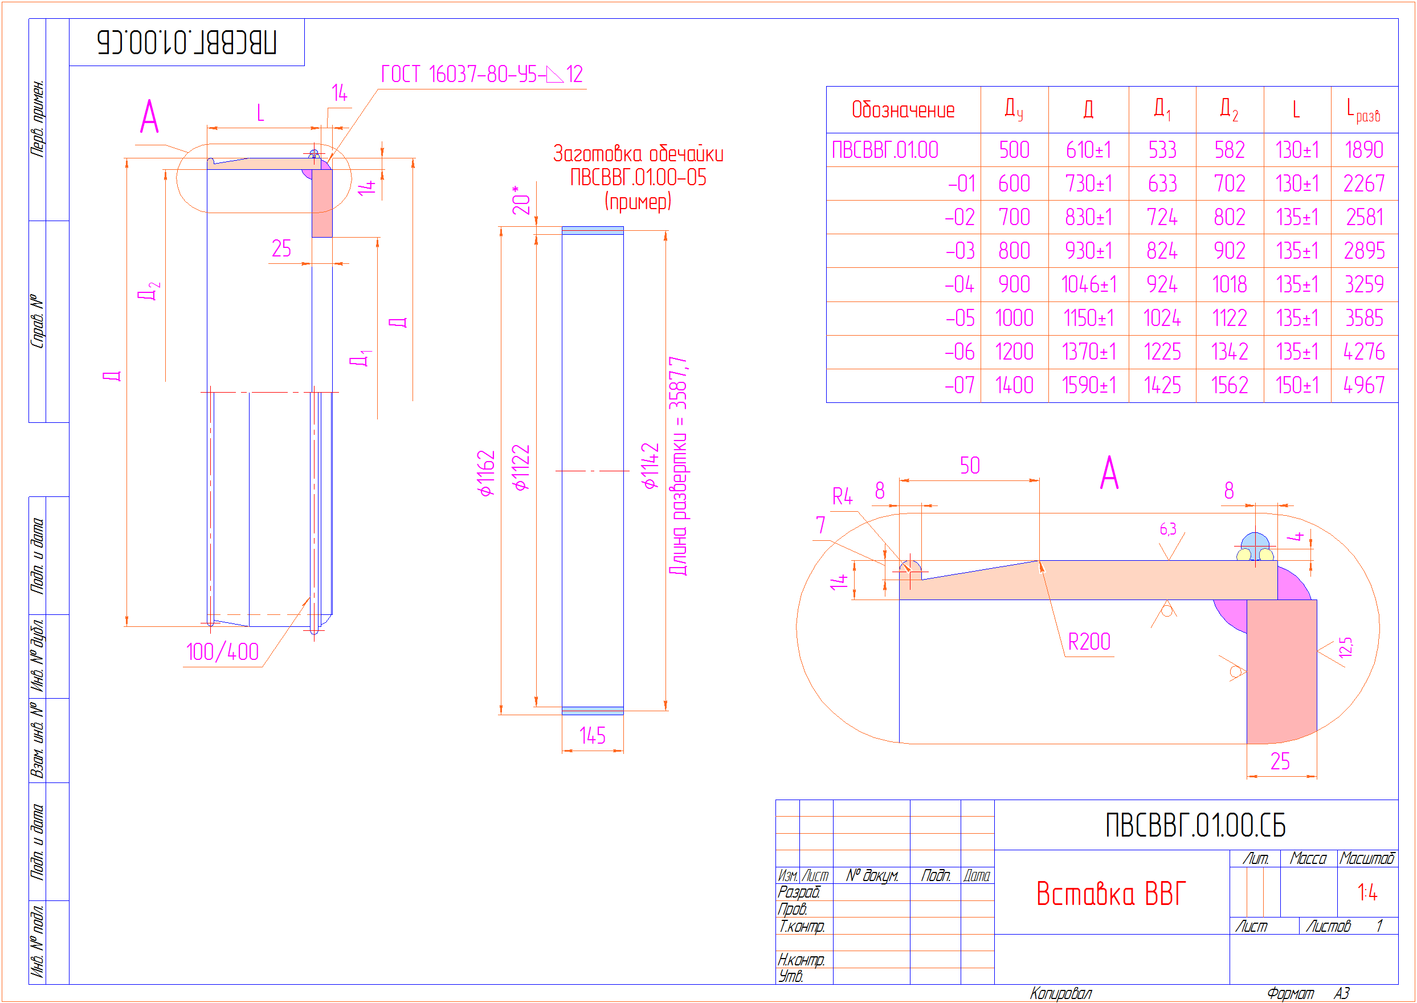
Task: Select table cell 1150±1
Action: 1088,319
